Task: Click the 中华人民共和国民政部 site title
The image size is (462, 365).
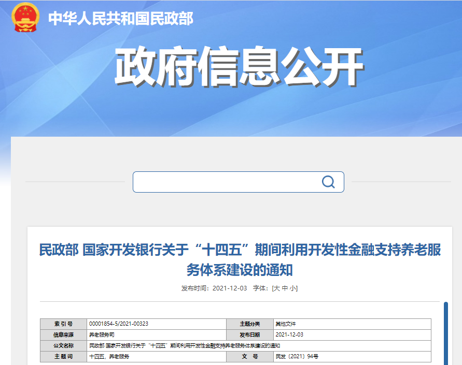Action: click(x=120, y=19)
